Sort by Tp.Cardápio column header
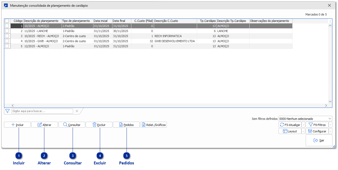This screenshot has width=338, height=170. (207, 21)
